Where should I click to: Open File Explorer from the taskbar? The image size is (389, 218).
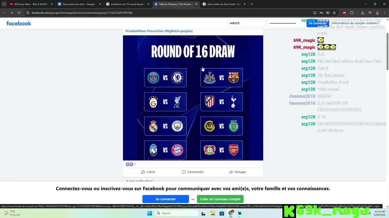(x=213, y=213)
